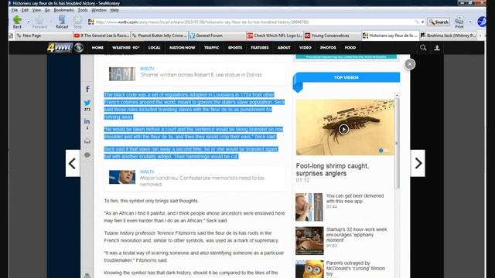Click the beer delivery video thumbnail
Screen dimensions: 495x278
point(309,207)
